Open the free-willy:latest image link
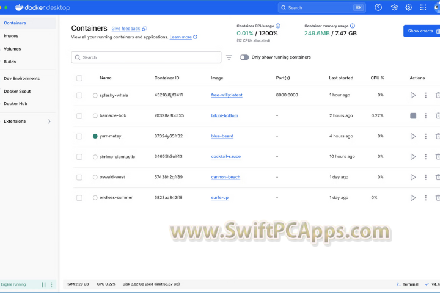Screen dimensions: 440x293 click(227, 95)
